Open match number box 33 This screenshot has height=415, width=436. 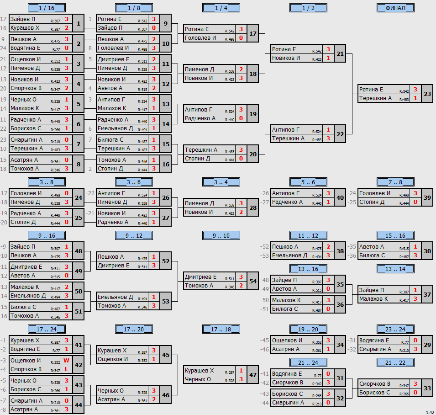pyautogui.click(x=427, y=388)
